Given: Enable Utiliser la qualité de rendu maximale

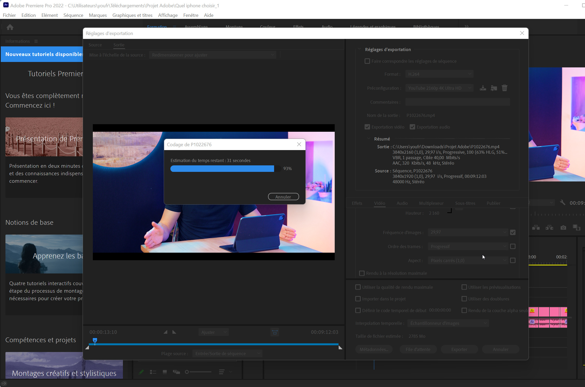Looking at the screenshot, I should (358, 287).
